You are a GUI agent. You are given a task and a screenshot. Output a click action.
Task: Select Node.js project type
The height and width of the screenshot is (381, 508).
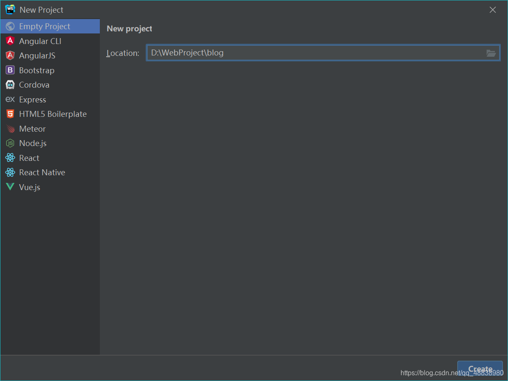pos(50,143)
